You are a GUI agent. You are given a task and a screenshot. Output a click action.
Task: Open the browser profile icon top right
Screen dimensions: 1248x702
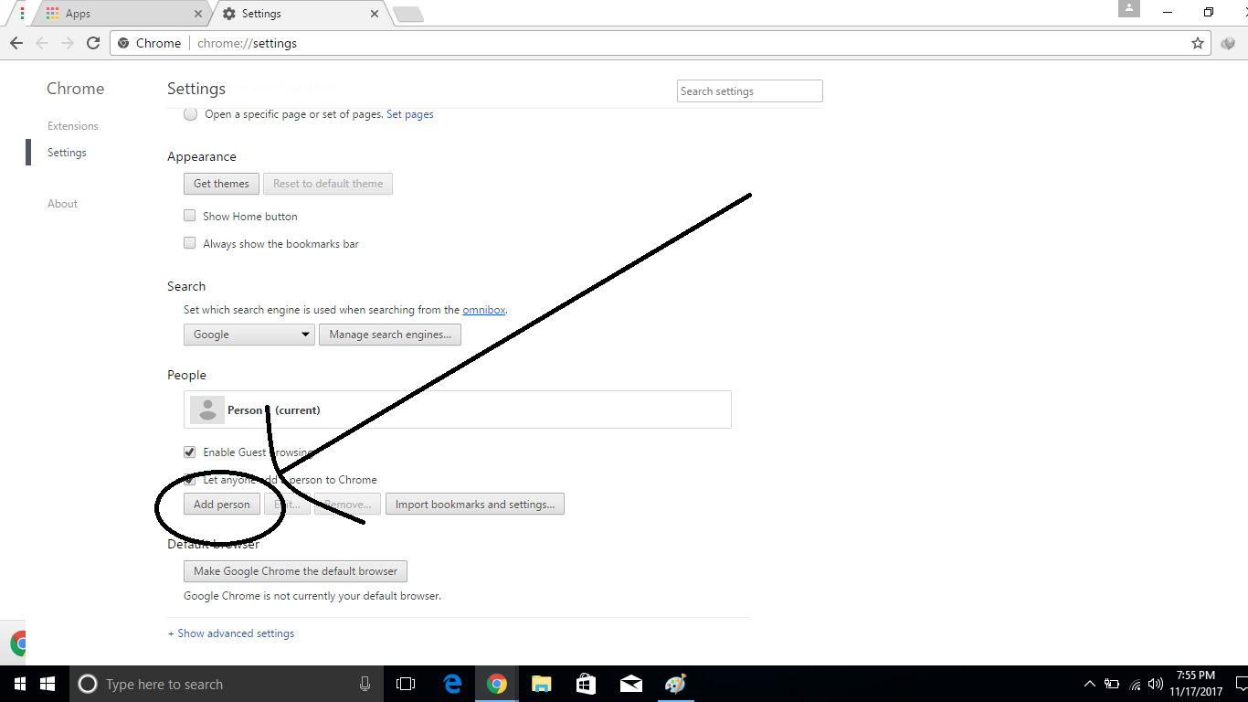[x=1128, y=9]
